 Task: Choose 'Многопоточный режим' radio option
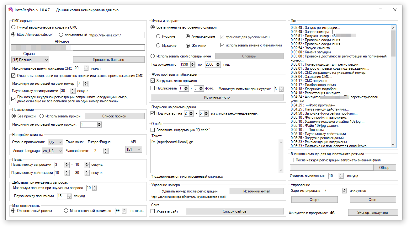[66, 211]
